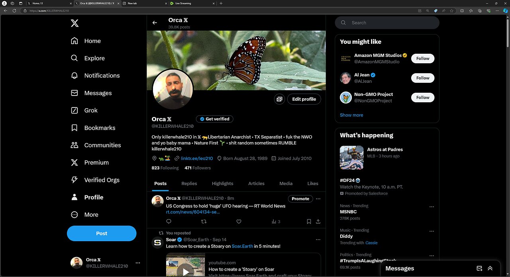Switch to the Replies tab

[189, 183]
